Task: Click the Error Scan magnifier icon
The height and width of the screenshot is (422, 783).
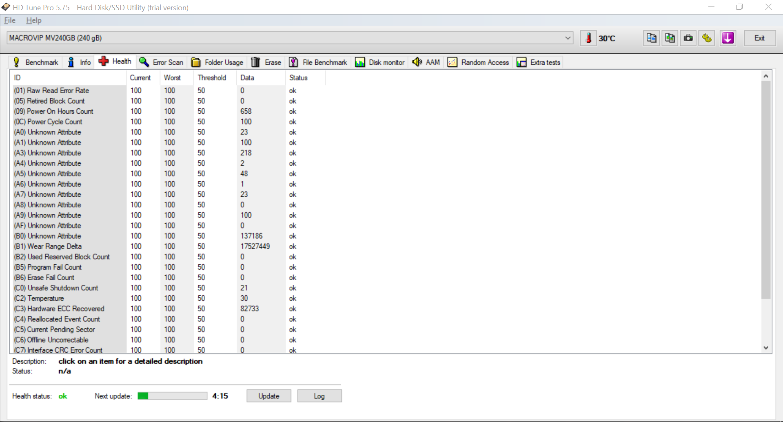Action: 144,62
